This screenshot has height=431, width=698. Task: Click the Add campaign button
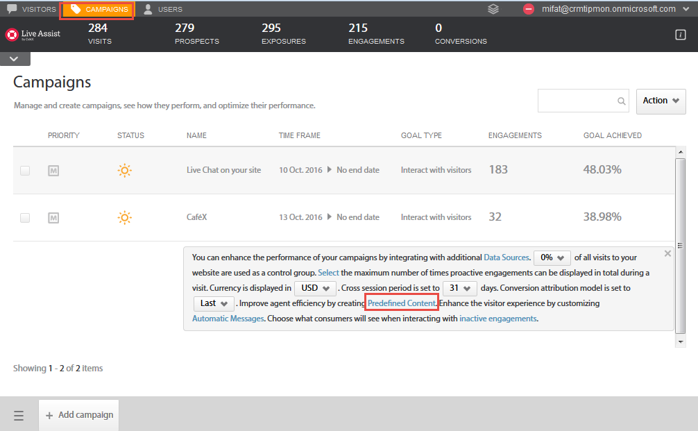(78, 414)
